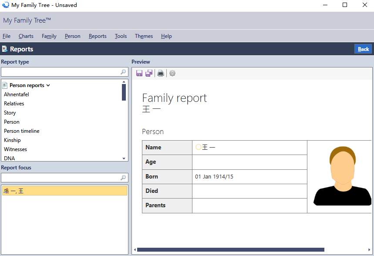The height and width of the screenshot is (256, 374).
Task: Click the Age row label
Action: coord(151,162)
